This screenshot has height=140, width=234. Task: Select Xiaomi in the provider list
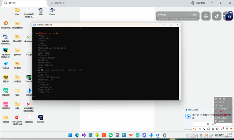[42, 82]
